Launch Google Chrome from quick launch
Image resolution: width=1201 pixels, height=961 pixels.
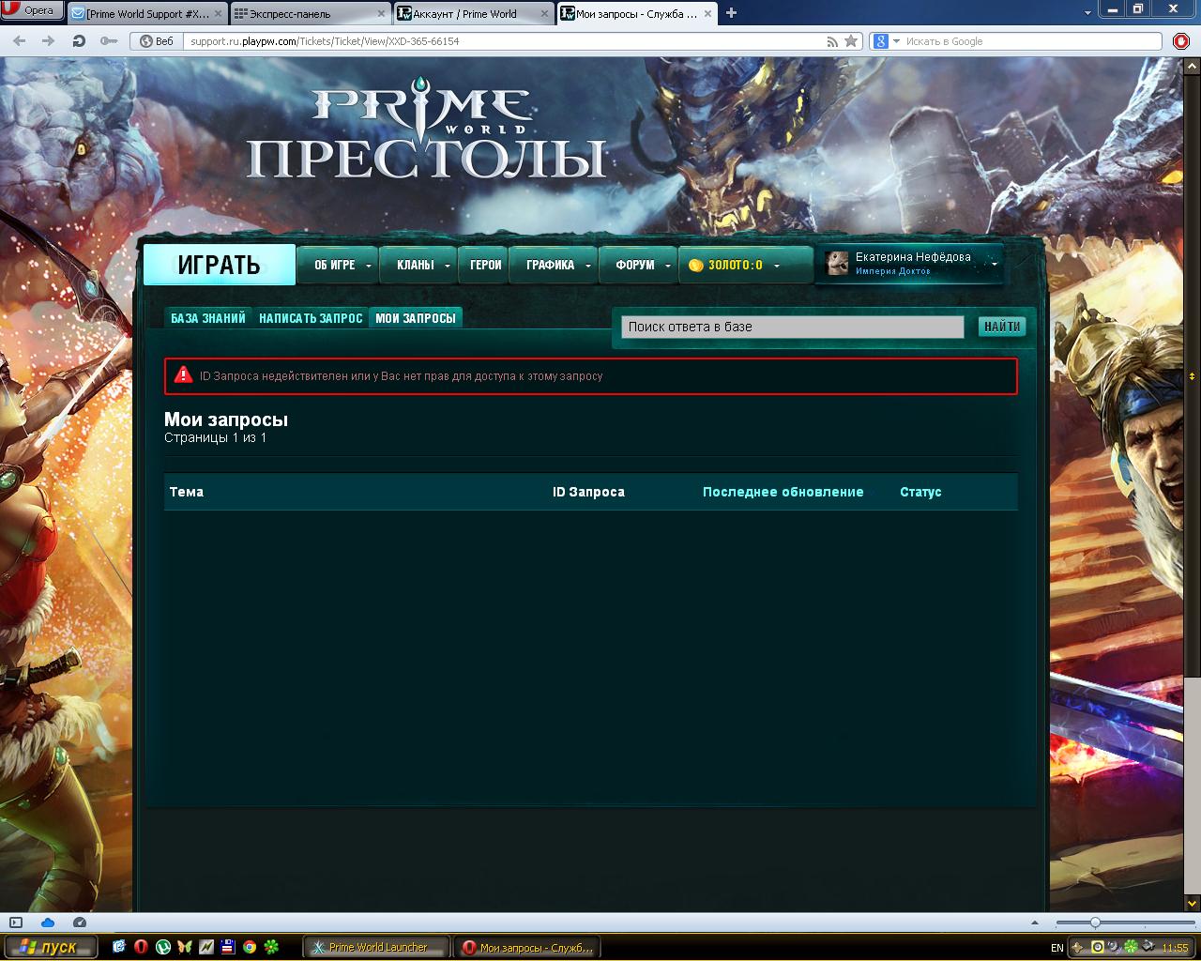250,947
